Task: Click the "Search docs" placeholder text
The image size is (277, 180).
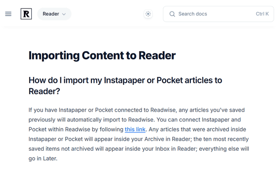Action: [192, 14]
